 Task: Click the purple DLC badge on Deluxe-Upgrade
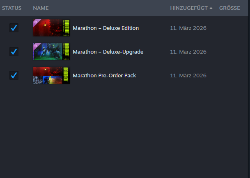[36, 46]
